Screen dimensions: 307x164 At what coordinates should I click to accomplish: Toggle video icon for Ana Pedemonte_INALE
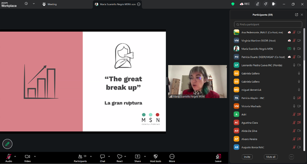click(299, 32)
